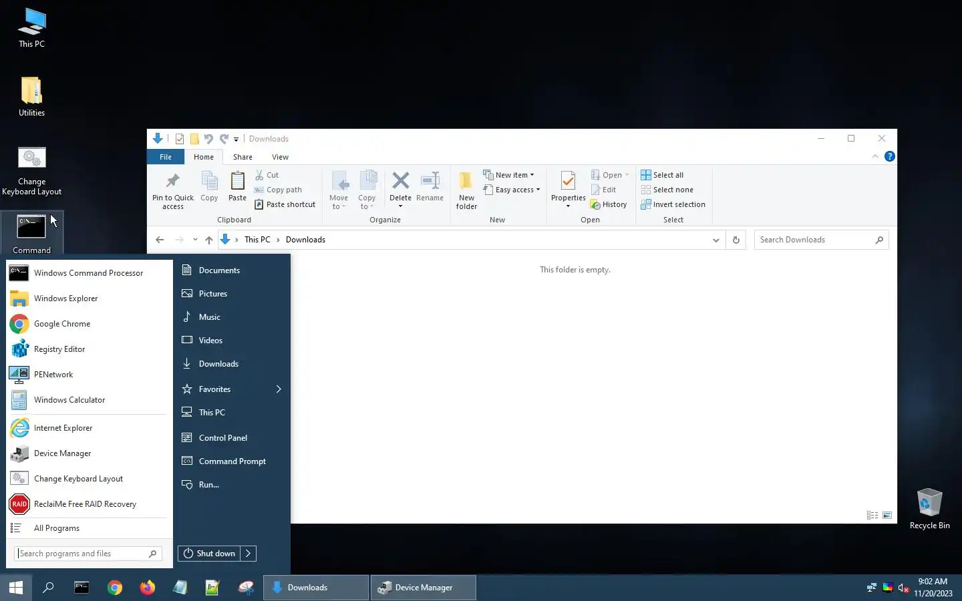
Task: Click the Windows Start button
Action: [16, 588]
